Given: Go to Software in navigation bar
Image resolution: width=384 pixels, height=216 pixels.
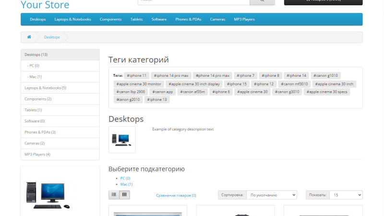Looking at the screenshot, I should (x=159, y=19).
